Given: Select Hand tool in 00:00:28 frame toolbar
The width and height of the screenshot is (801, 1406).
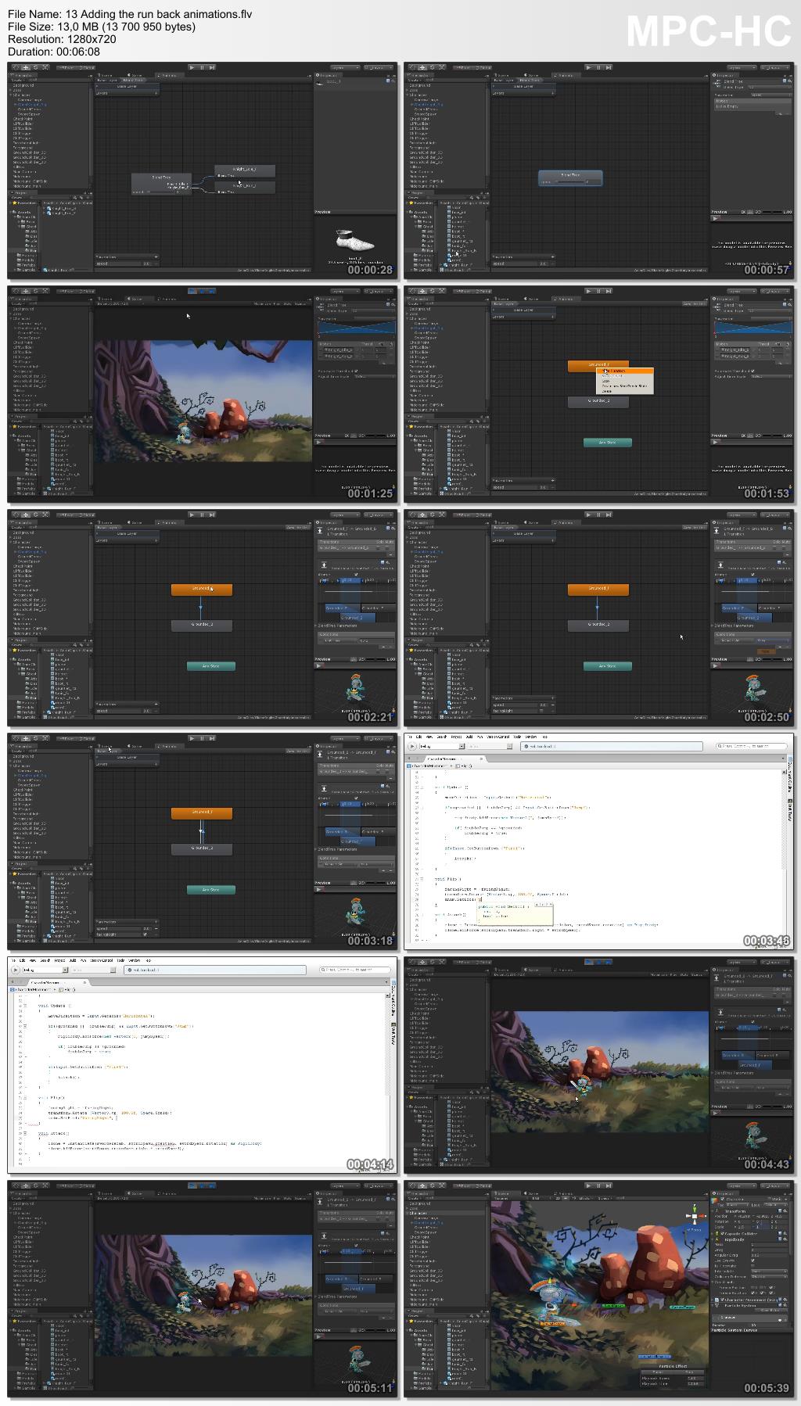Looking at the screenshot, I should pos(16,67).
